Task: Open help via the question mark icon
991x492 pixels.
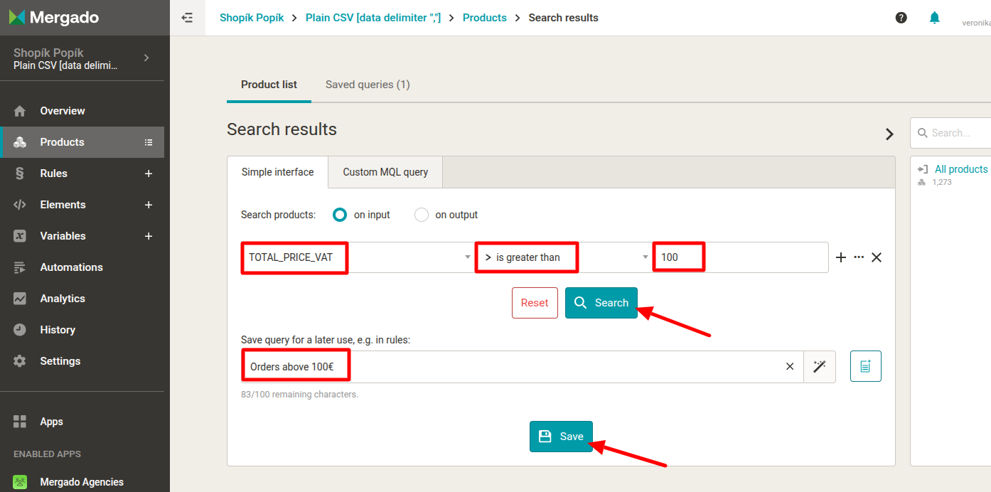Action: pos(901,18)
